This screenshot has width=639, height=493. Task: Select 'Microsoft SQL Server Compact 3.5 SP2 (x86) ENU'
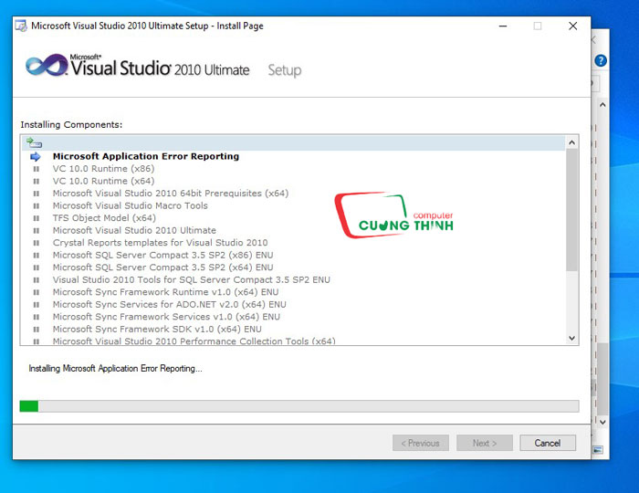coord(163,255)
